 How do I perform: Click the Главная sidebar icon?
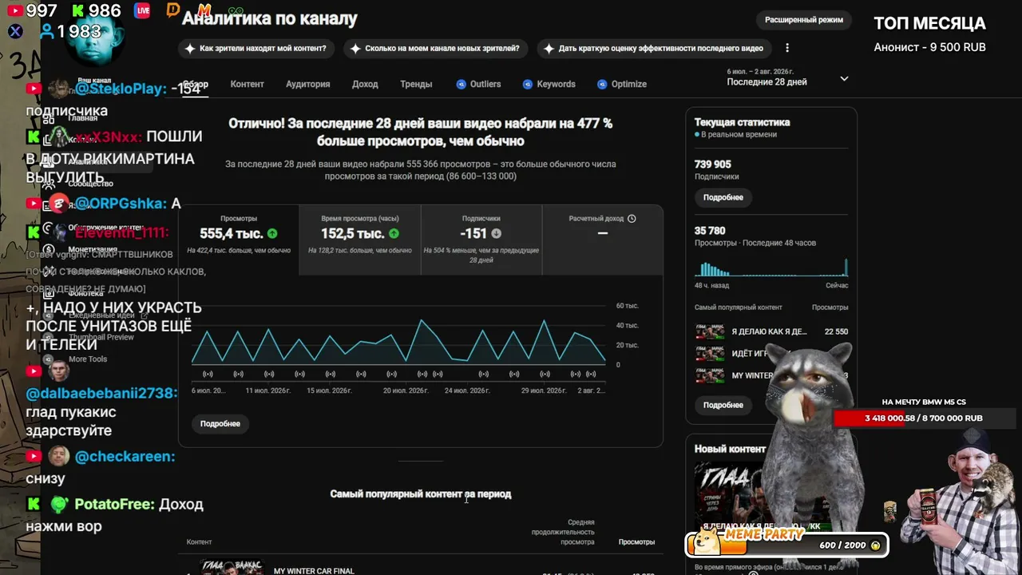pyautogui.click(x=49, y=117)
